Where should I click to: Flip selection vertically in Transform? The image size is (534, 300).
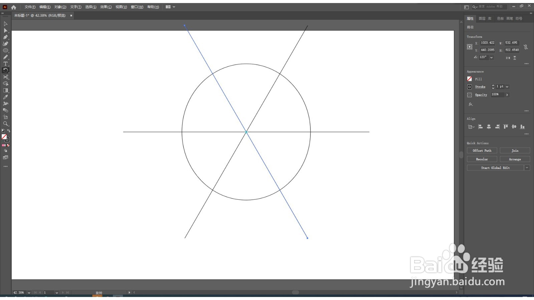(x=515, y=58)
